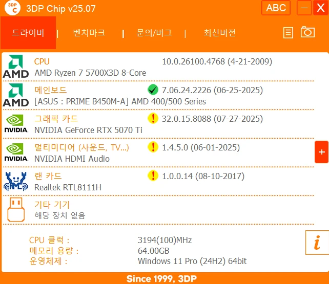Image resolution: width=329 pixels, height=284 pixels.
Task: Click the NVIDIA logo beside 멀티미디어
Action: (x=16, y=152)
